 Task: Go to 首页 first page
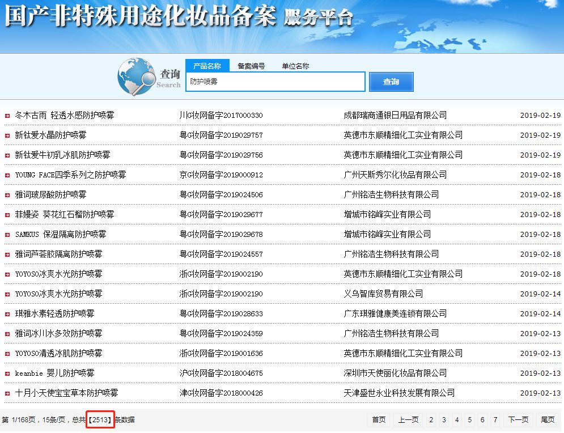tap(379, 420)
